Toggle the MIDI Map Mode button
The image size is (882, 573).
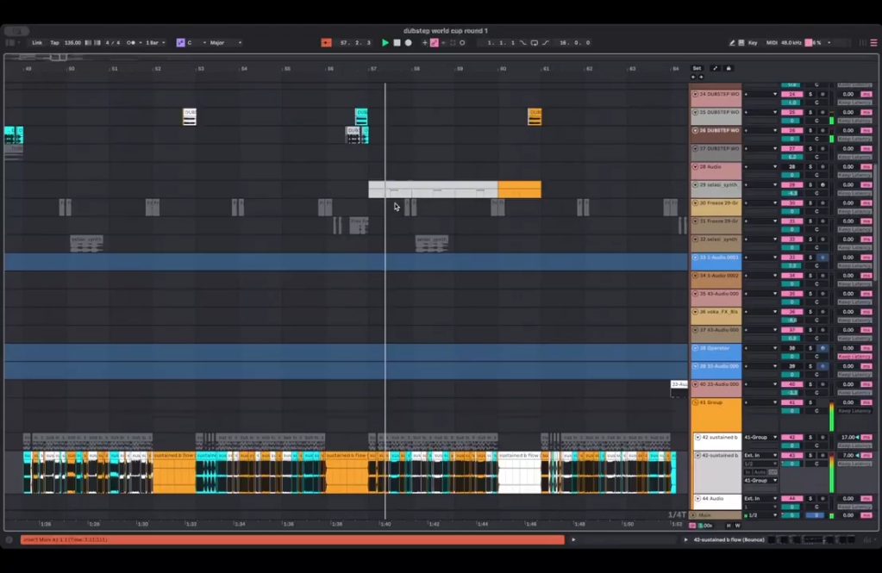coord(772,43)
